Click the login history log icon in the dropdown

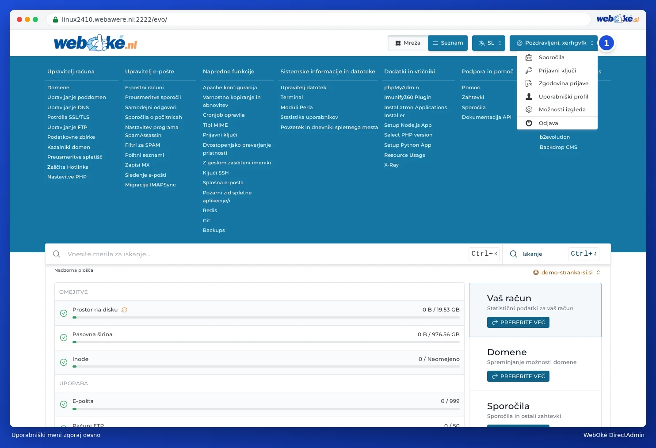[x=529, y=84]
